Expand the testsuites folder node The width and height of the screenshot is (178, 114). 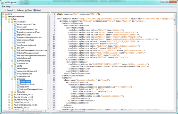[12, 92]
